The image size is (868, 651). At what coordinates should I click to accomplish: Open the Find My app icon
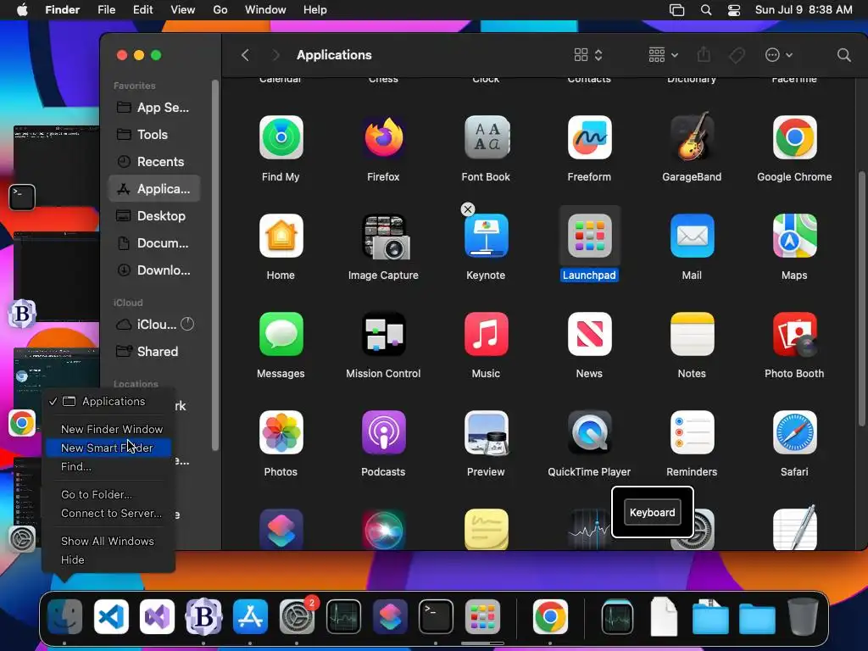(x=281, y=137)
